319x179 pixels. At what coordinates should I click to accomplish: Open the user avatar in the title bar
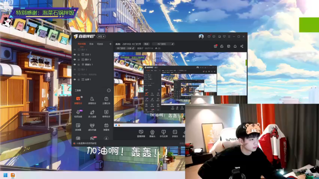201,37
